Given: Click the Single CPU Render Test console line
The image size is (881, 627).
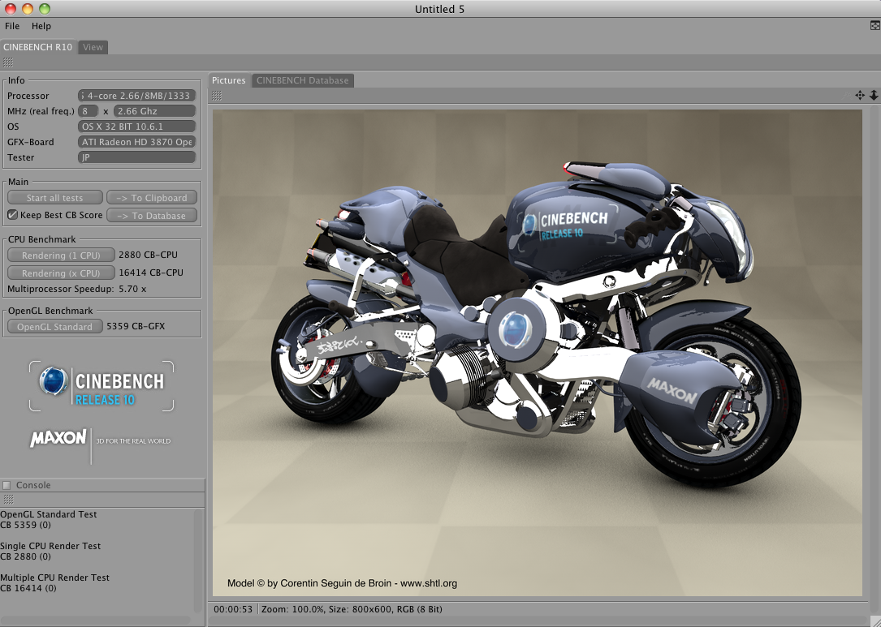Looking at the screenshot, I should coord(50,546).
